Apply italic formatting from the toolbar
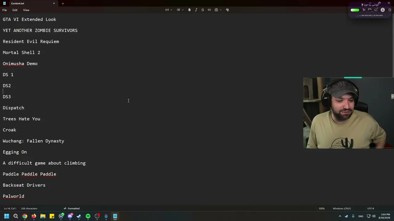This screenshot has width=394, height=221. click(196, 10)
